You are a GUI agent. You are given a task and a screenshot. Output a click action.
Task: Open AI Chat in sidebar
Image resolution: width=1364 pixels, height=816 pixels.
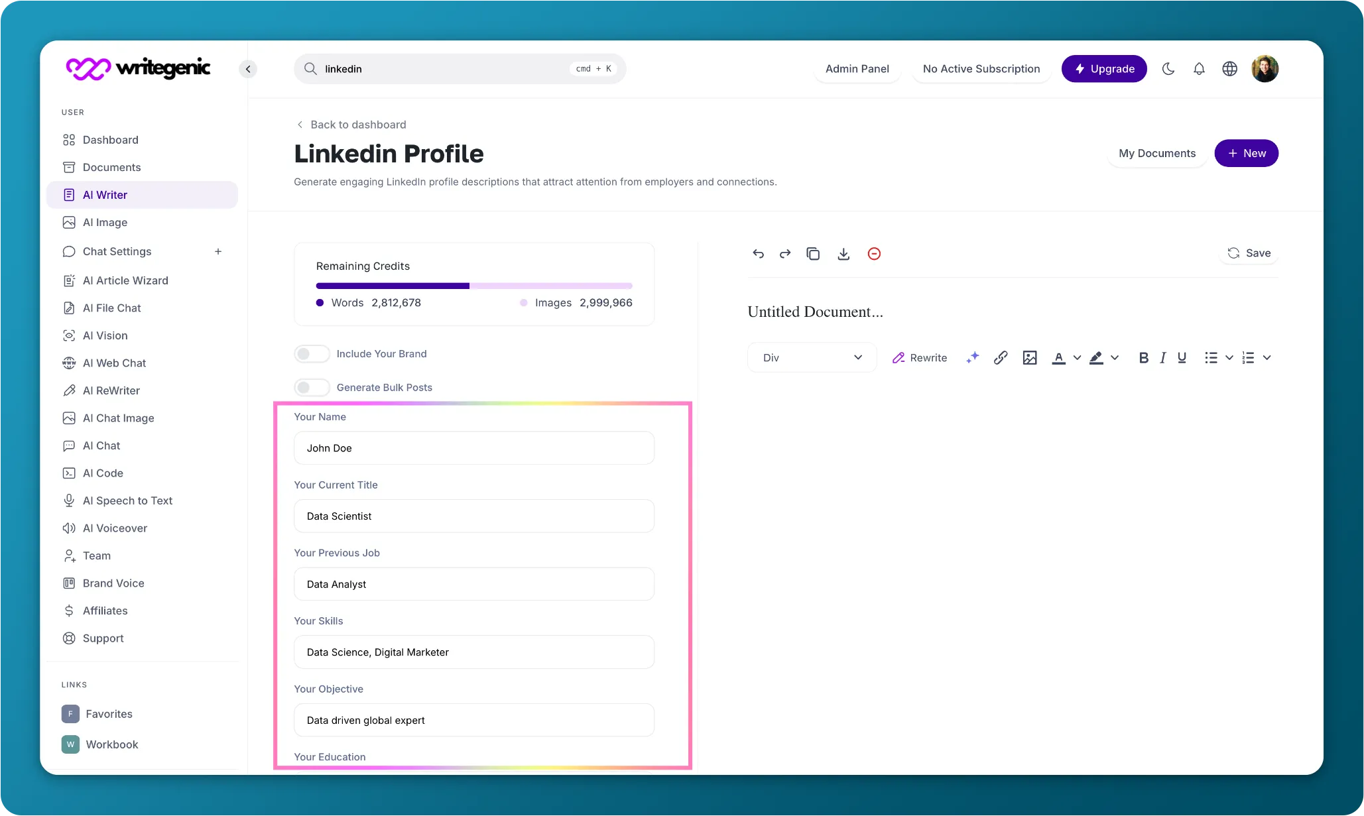point(142,446)
